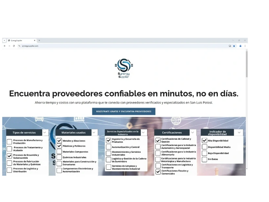Expand Indicador de disponibilidad dropdown arrow
This screenshot has height=202, width=269.
point(239,132)
